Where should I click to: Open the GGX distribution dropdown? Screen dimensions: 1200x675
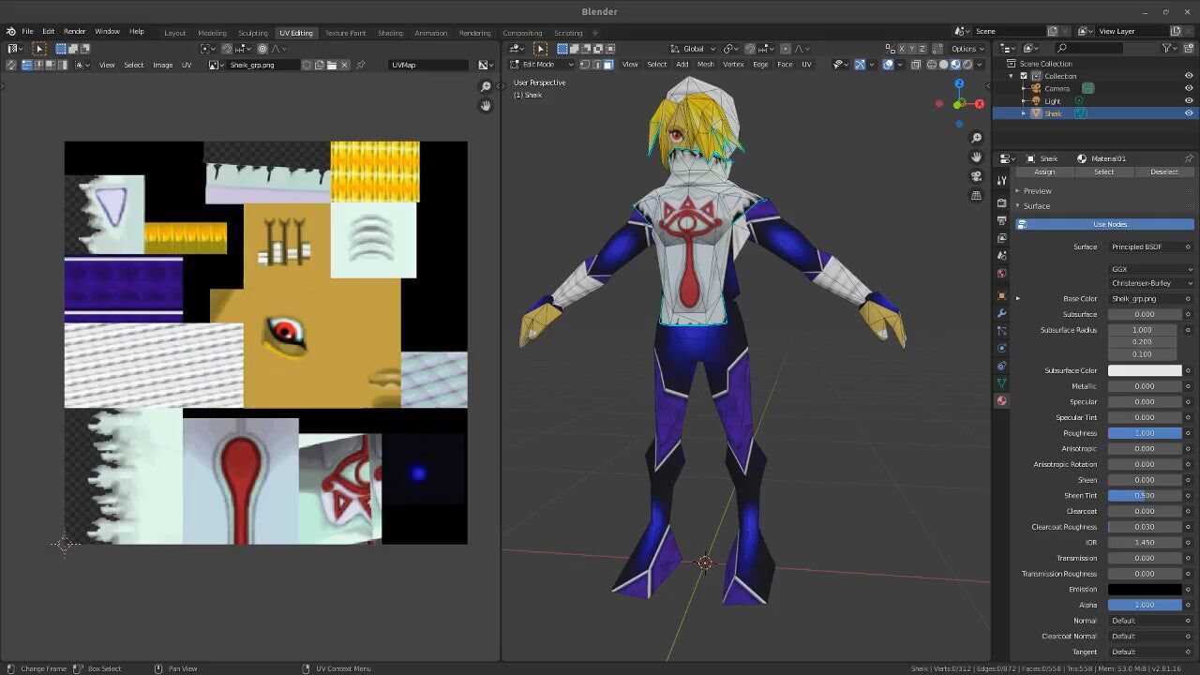[1151, 269]
